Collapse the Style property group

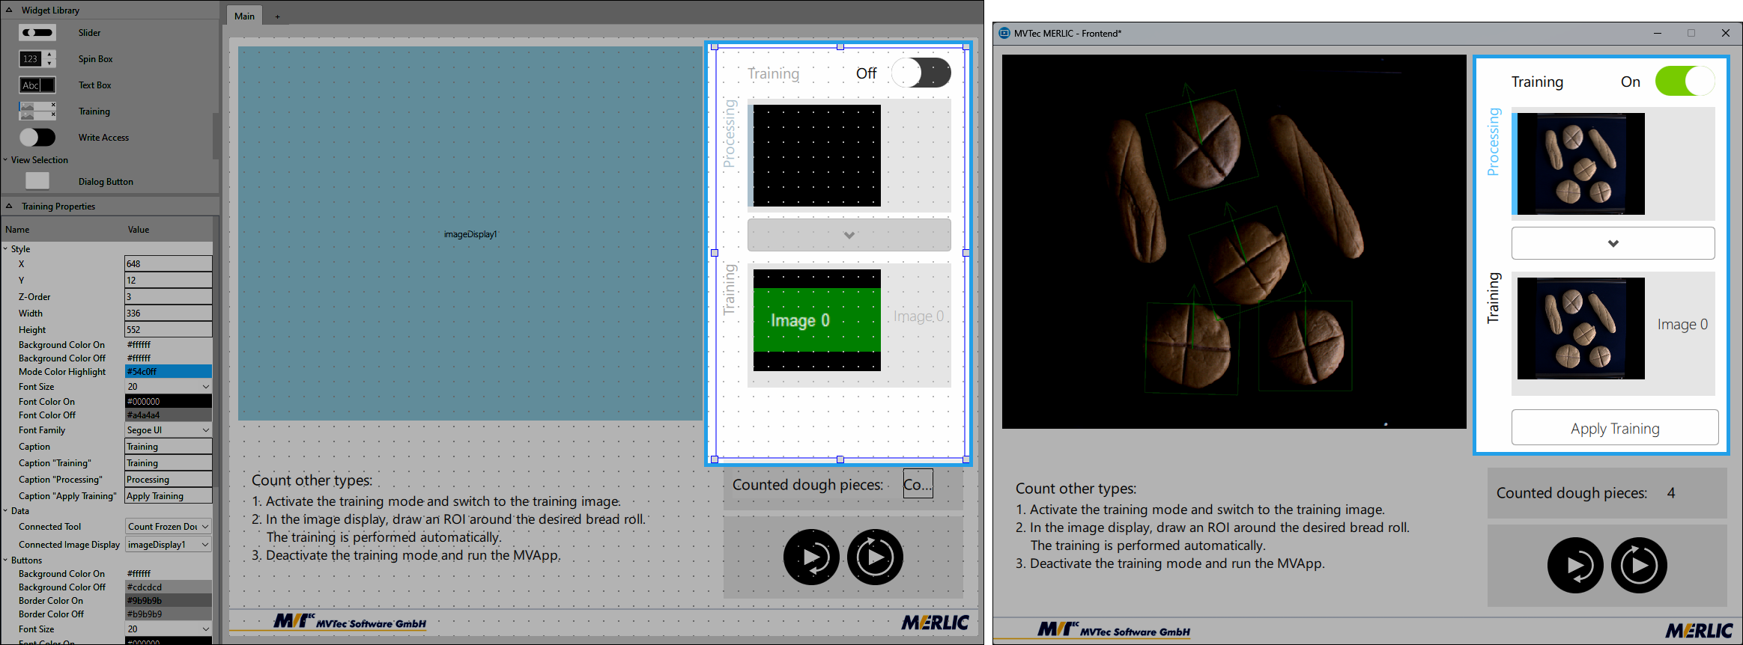[6, 249]
